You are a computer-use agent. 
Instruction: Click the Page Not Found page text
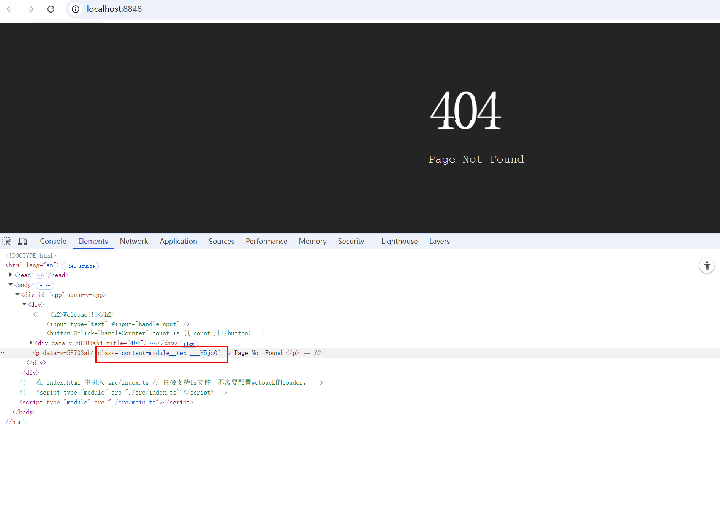click(476, 159)
